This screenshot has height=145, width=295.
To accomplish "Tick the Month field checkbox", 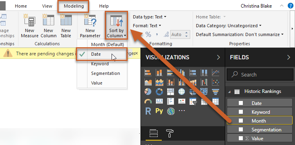I will pos(241,121).
